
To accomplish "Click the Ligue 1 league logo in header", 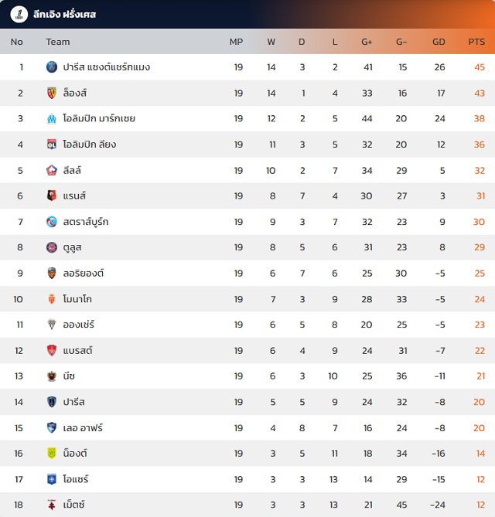I will click(x=17, y=15).
